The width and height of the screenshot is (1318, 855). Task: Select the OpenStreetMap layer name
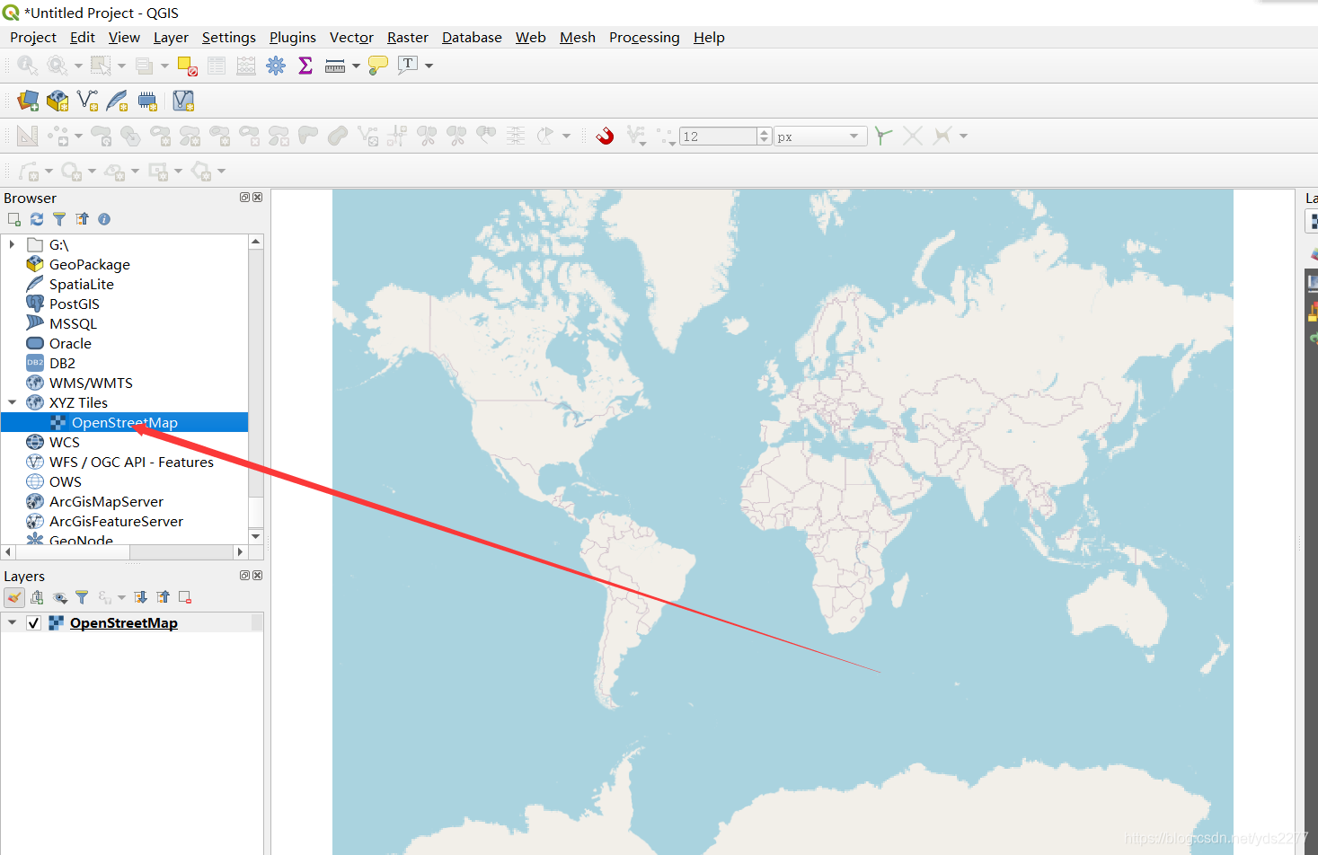(124, 622)
